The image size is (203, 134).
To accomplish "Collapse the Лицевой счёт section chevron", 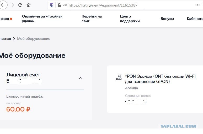I will coord(81,78).
